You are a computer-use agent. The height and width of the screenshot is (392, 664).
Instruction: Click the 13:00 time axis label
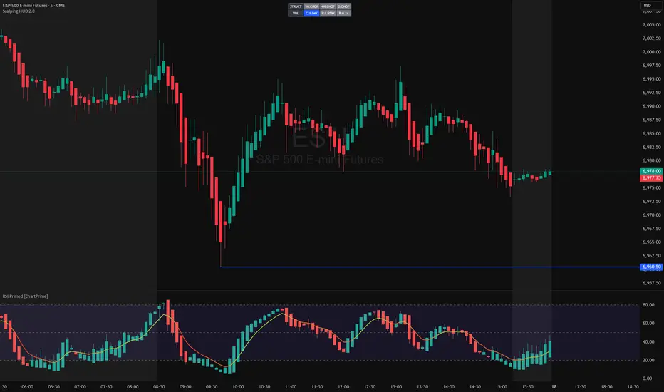[x=396, y=386]
